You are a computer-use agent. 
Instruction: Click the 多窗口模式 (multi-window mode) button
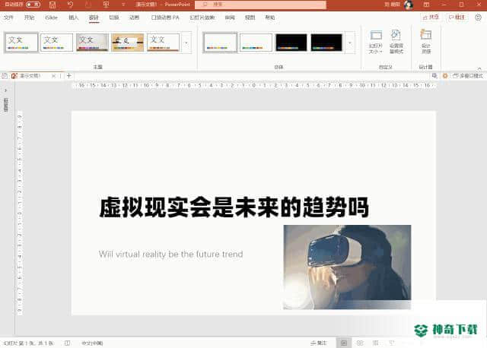[468, 76]
